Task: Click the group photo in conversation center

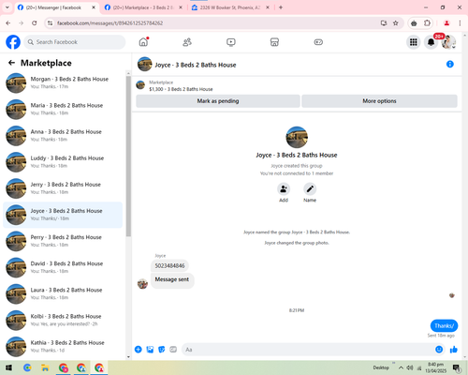Action: point(297,137)
